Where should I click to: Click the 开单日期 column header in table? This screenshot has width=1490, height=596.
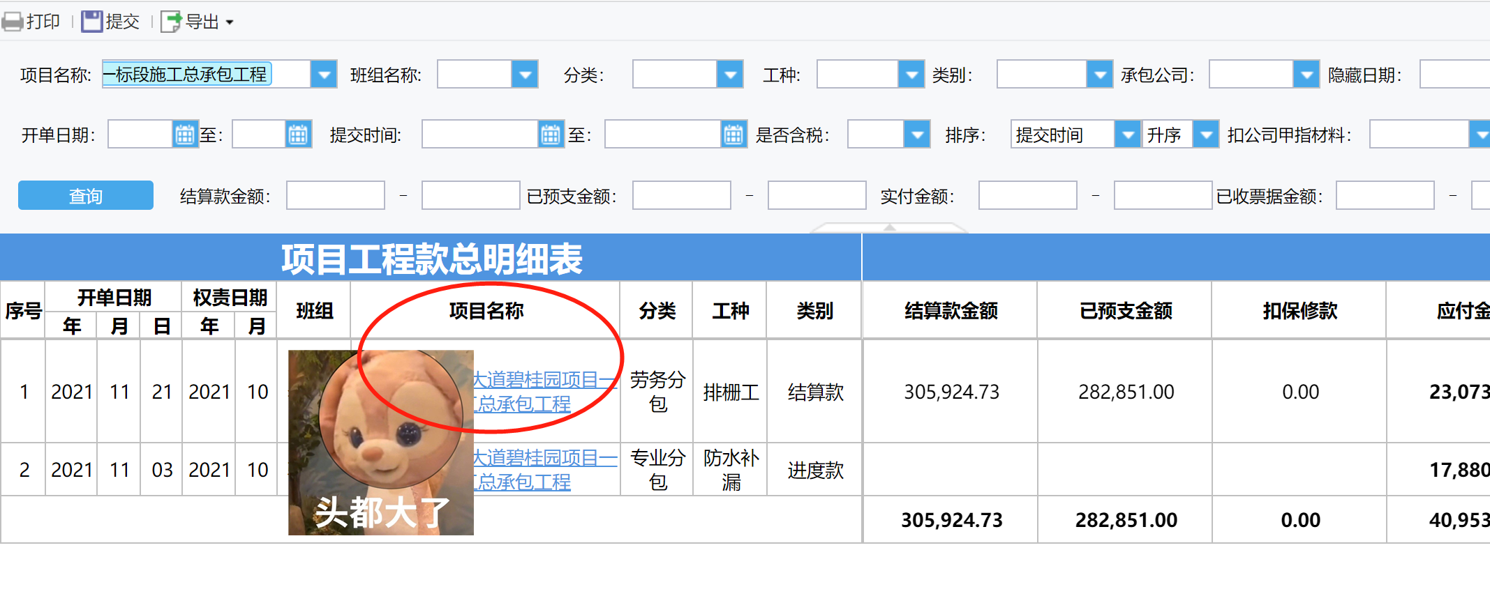click(114, 298)
